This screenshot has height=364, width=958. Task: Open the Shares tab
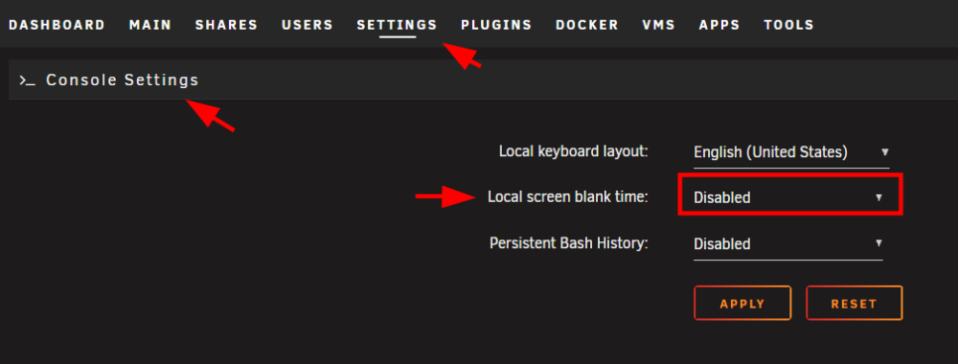point(226,25)
